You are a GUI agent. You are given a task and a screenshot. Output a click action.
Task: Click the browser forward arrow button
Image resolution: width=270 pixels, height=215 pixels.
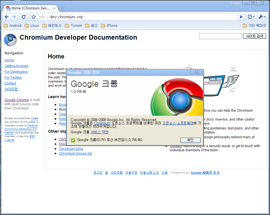(x=14, y=17)
